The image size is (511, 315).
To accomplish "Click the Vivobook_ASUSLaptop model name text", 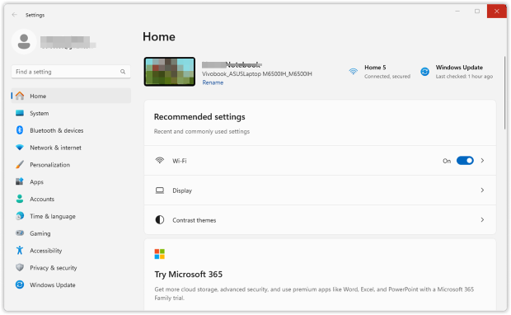I will tap(257, 74).
